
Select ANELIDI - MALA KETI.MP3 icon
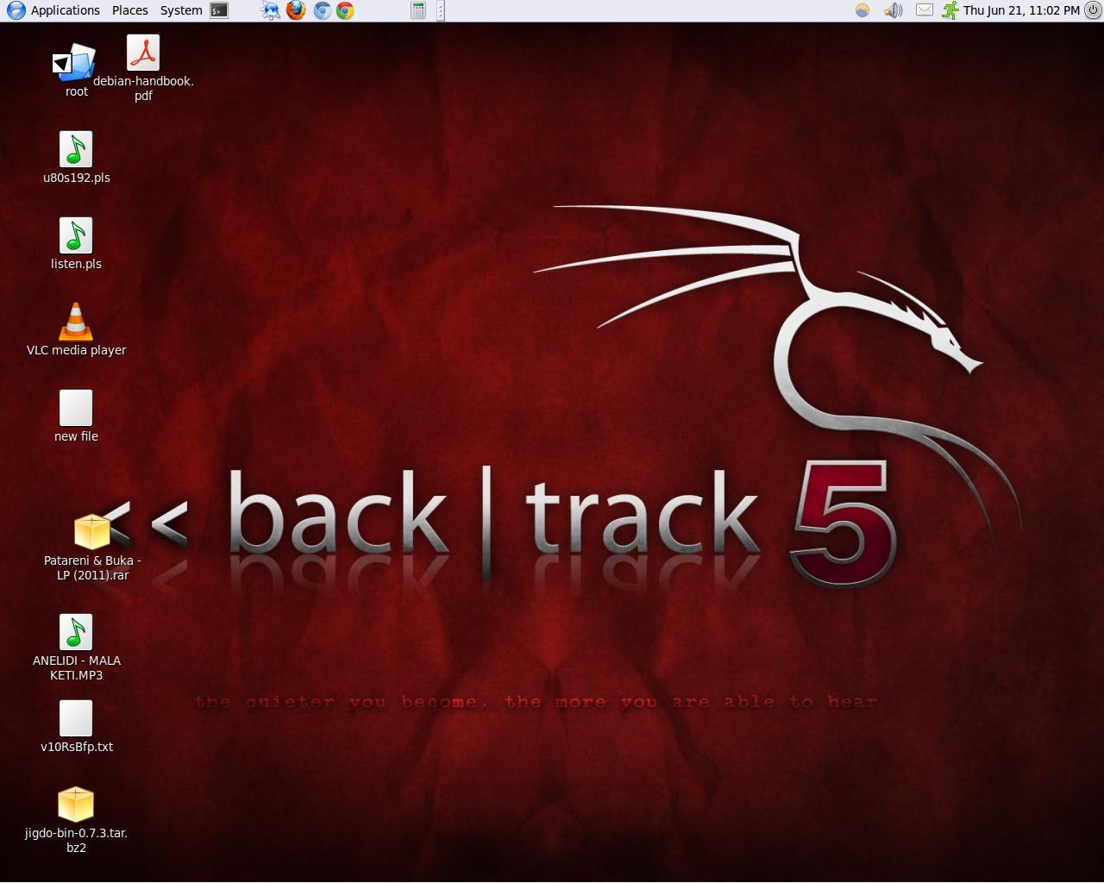pyautogui.click(x=76, y=632)
